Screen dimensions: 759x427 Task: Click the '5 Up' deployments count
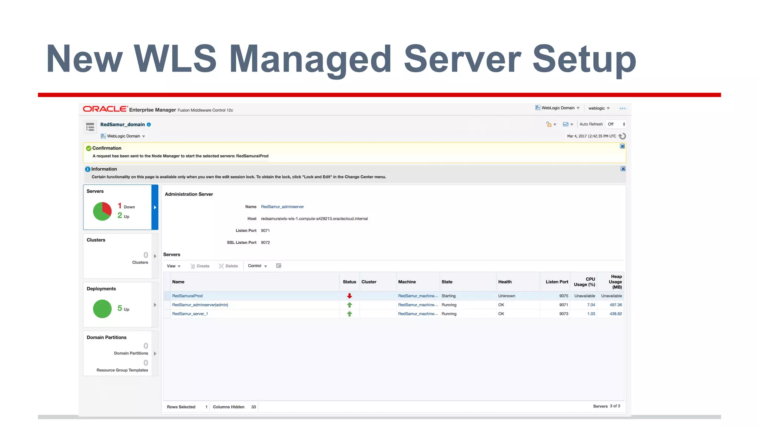click(x=123, y=308)
